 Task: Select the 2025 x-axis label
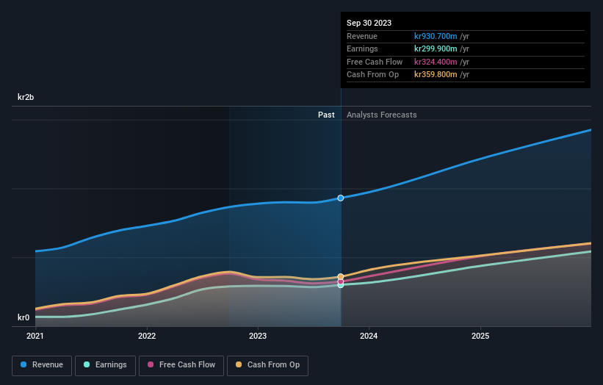point(480,337)
